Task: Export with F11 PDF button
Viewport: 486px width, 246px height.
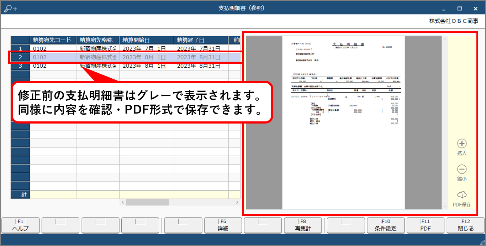Action: [x=426, y=225]
